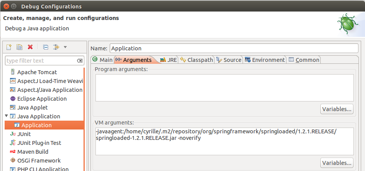Open the filter toolbar dropdown arrow
This screenshot has width=365, height=171.
pos(65,47)
